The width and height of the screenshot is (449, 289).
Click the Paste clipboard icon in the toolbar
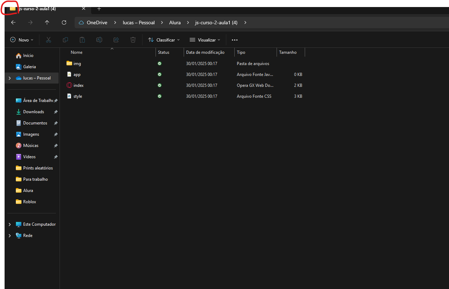(x=82, y=40)
